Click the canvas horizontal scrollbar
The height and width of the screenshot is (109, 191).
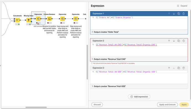tap(36, 107)
